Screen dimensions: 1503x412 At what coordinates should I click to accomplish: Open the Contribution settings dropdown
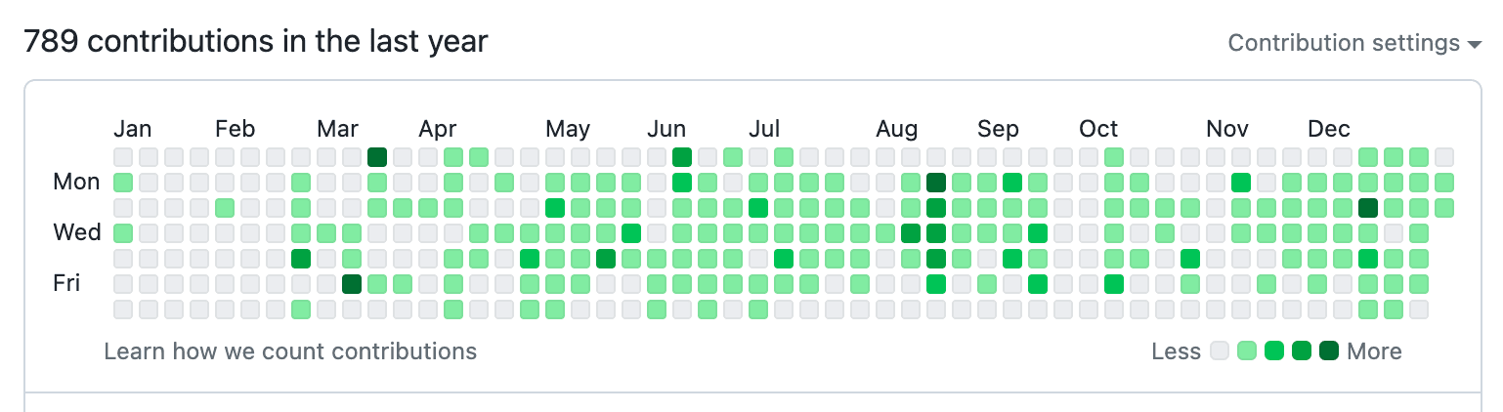pos(1354,43)
